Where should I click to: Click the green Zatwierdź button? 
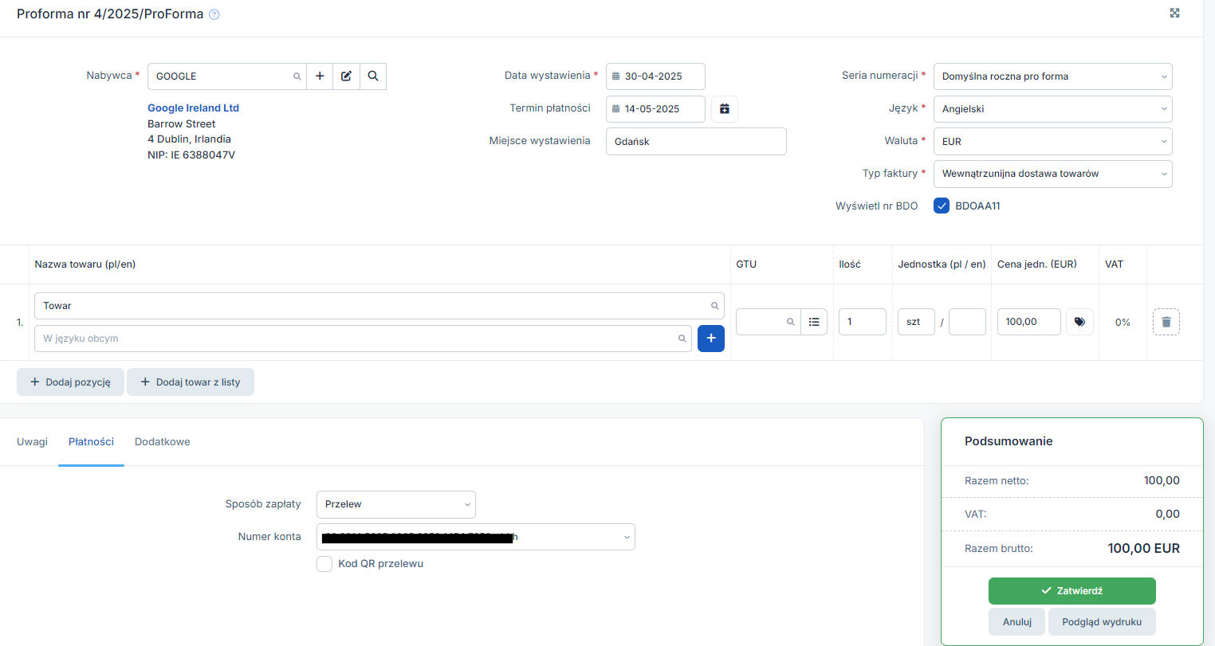point(1071,591)
